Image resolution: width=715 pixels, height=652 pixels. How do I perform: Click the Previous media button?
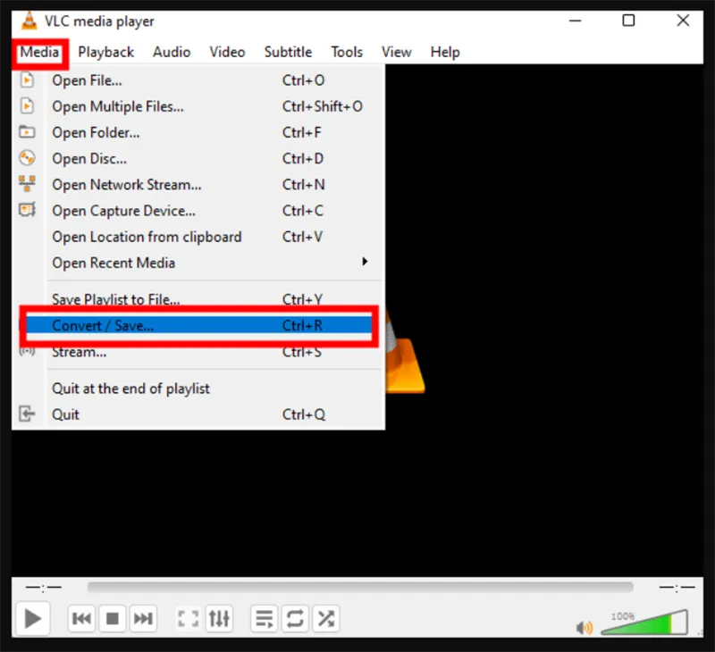(81, 618)
